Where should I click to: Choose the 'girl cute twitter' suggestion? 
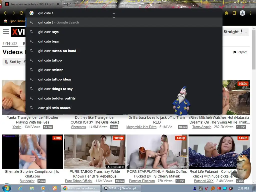pos(124,70)
